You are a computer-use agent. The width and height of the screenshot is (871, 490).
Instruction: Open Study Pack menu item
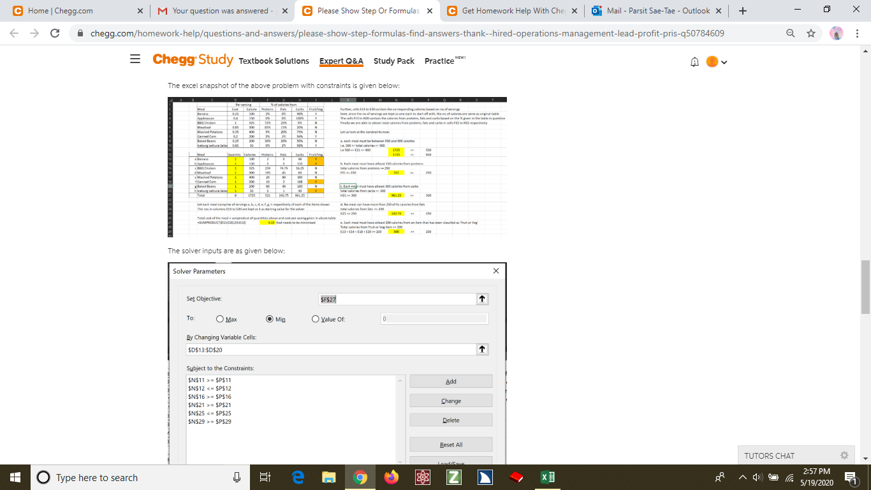393,61
